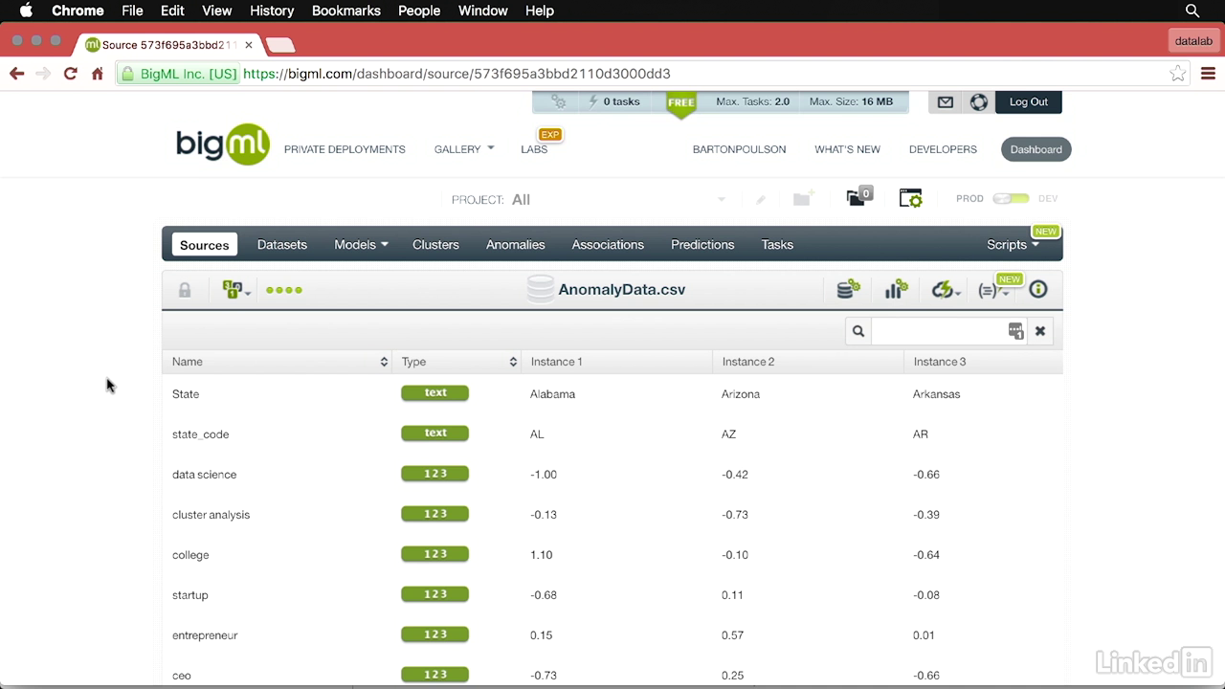Viewport: 1225px width, 689px height.
Task: Open the Anomalies tab
Action: pos(515,245)
